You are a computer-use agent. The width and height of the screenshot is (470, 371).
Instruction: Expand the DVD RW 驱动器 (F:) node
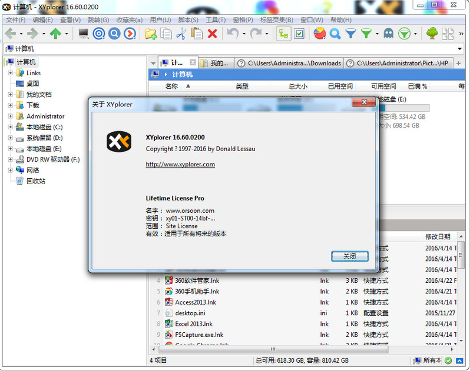pyautogui.click(x=11, y=159)
